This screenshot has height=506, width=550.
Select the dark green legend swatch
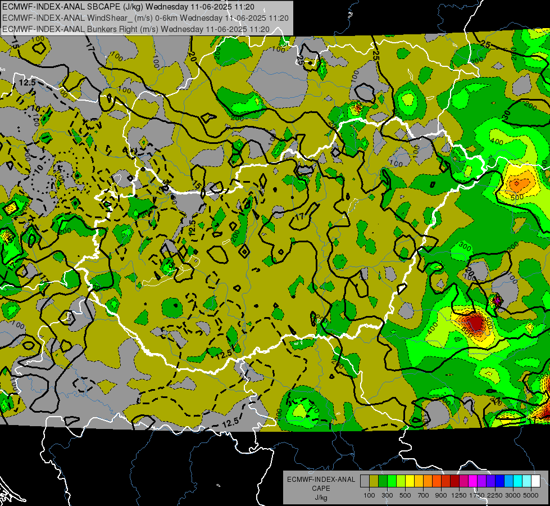pos(383,481)
